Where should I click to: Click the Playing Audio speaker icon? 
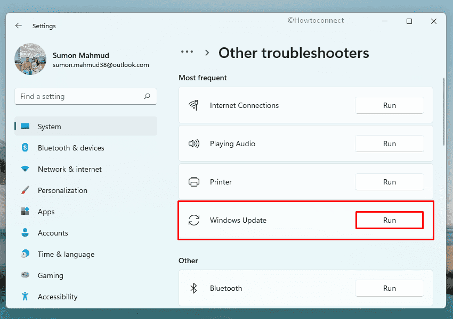click(x=194, y=144)
